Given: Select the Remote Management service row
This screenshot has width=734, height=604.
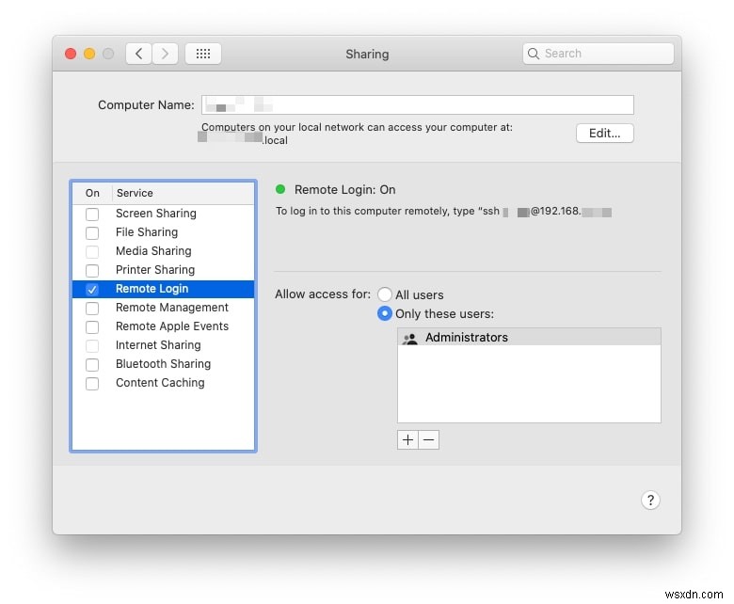Looking at the screenshot, I should (164, 308).
